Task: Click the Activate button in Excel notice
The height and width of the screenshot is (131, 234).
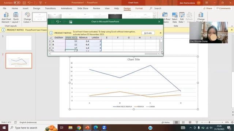Action: (148, 33)
